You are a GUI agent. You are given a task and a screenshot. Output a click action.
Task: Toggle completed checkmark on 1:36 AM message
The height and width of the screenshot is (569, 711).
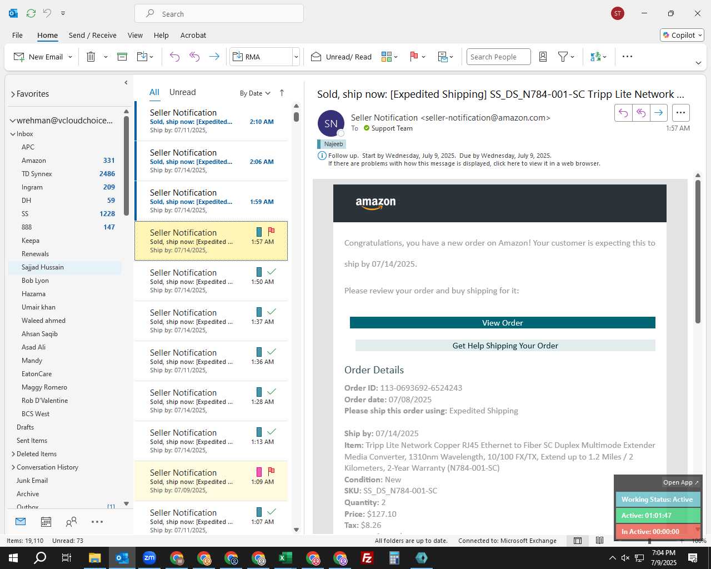click(271, 352)
